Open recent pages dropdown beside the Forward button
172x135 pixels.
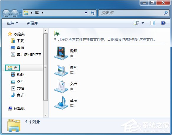tap(20, 13)
